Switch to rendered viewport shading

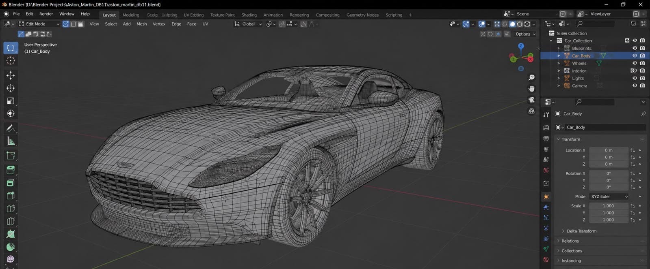[527, 24]
